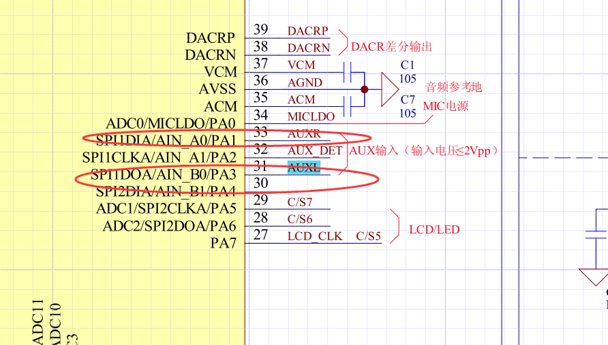The width and height of the screenshot is (608, 345).
Task: Click the junction dot on AGND wire
Action: [x=365, y=89]
